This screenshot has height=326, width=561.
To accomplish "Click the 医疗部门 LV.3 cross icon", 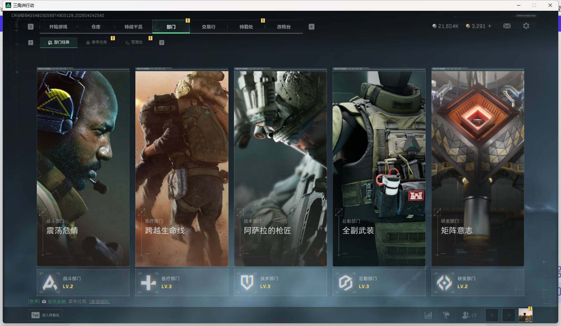I will click(x=148, y=283).
